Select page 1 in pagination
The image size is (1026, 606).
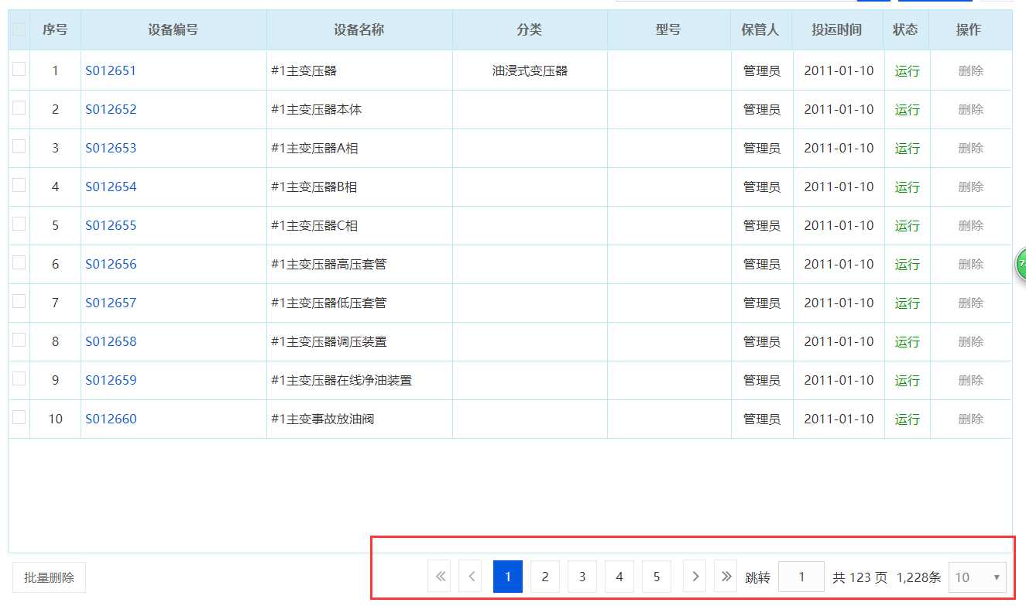[508, 577]
